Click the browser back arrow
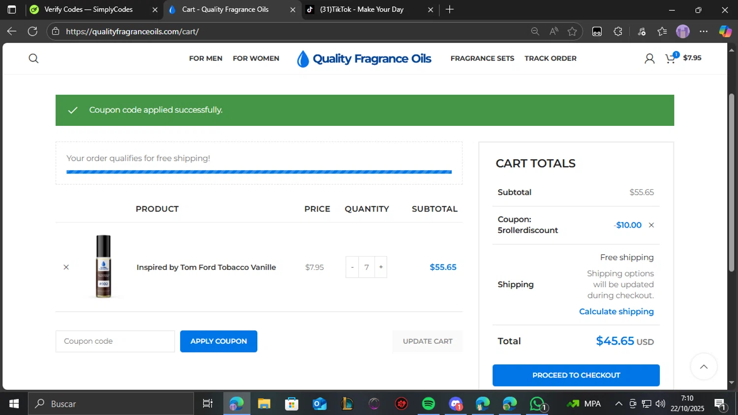 coord(12,31)
